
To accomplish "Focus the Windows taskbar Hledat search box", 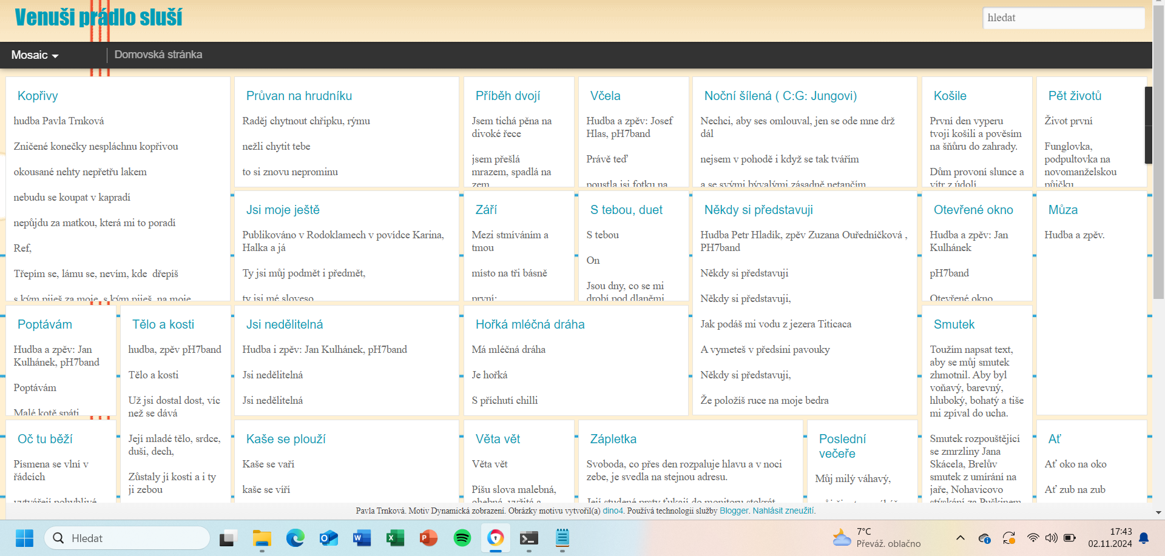I will point(127,538).
